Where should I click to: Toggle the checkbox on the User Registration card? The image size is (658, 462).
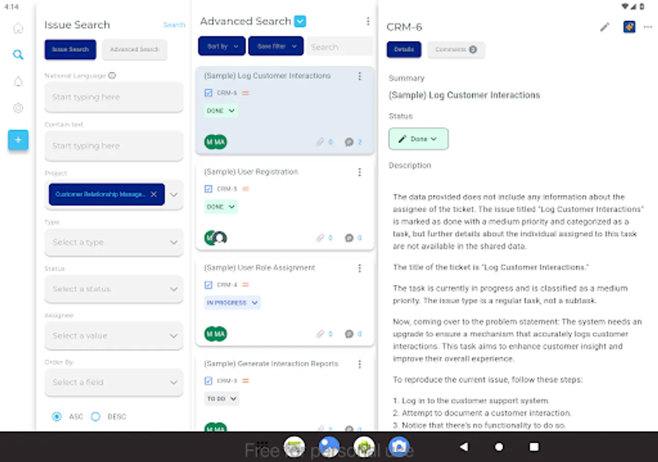click(x=208, y=188)
